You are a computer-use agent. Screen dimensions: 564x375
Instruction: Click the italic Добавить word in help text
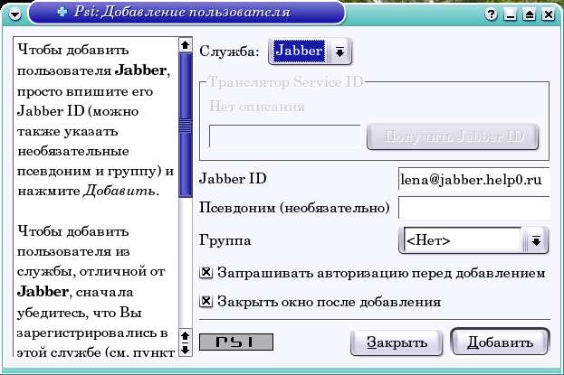119,191
